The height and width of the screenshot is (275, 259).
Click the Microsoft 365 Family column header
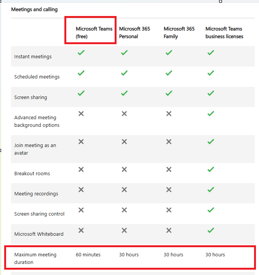click(x=179, y=32)
